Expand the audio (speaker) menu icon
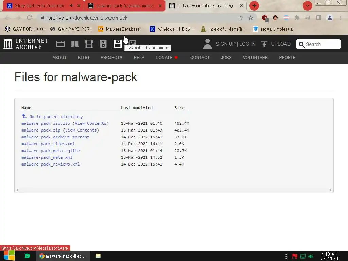This screenshot has width=348, height=261. point(103,44)
